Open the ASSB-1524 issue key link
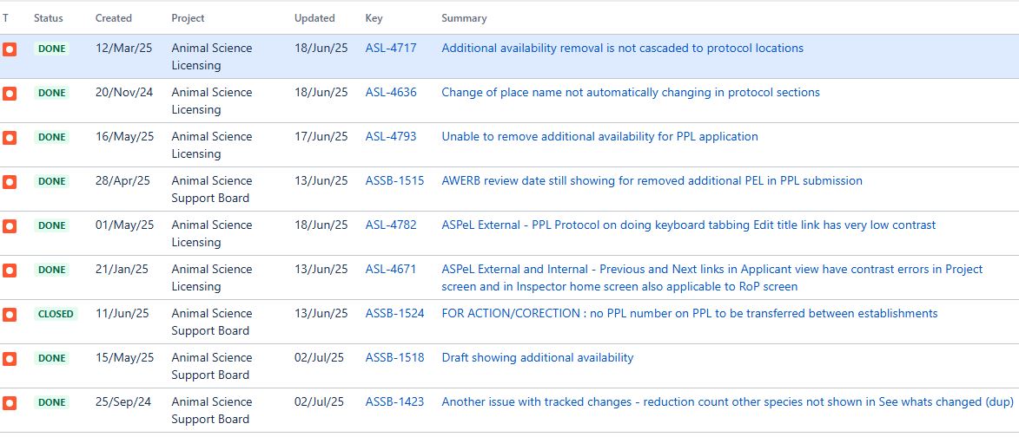 394,313
